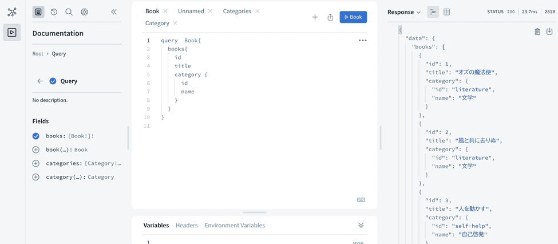
Task: Open the Headers tab
Action: [187, 225]
